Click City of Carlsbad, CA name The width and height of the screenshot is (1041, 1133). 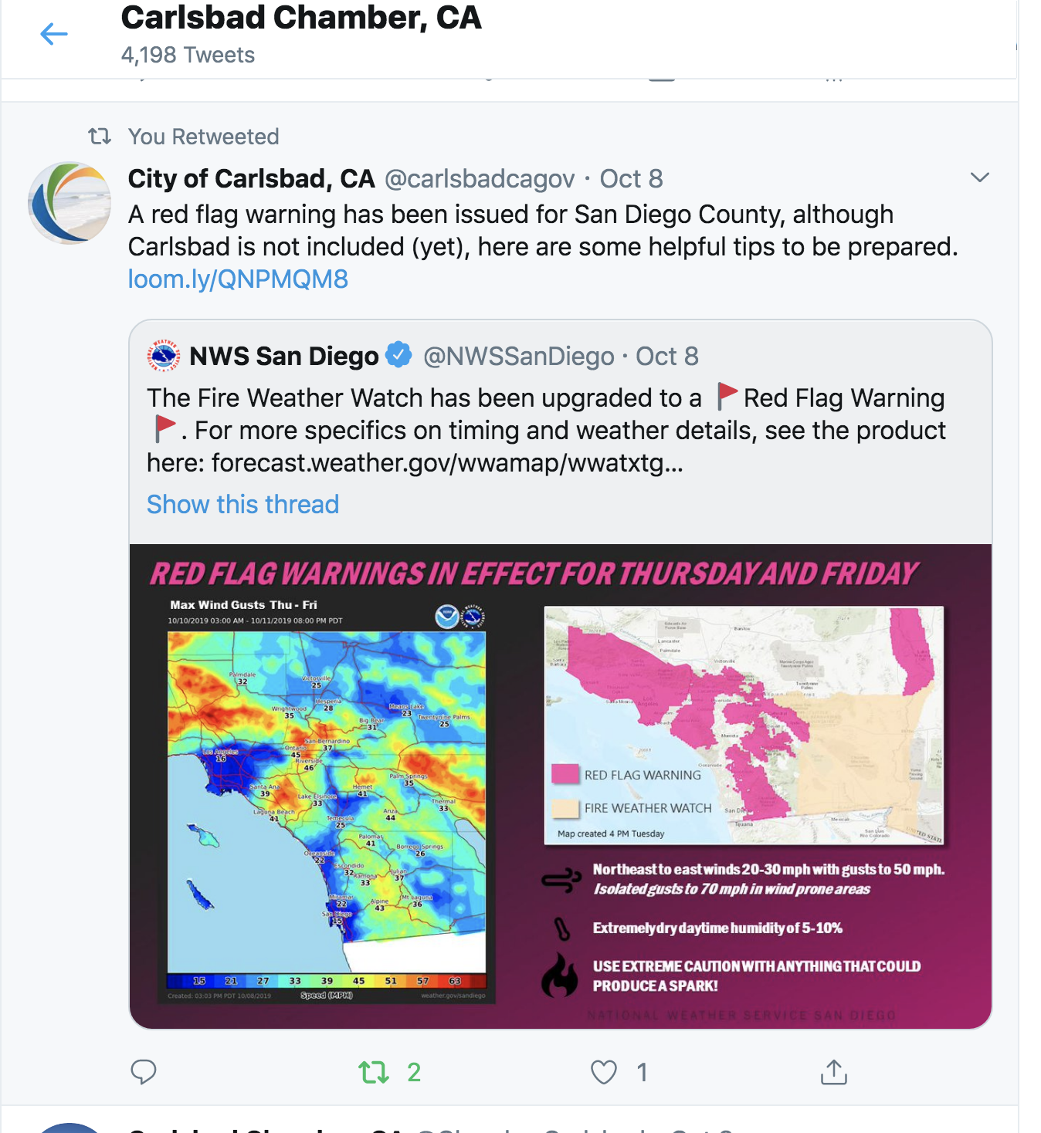tap(252, 178)
